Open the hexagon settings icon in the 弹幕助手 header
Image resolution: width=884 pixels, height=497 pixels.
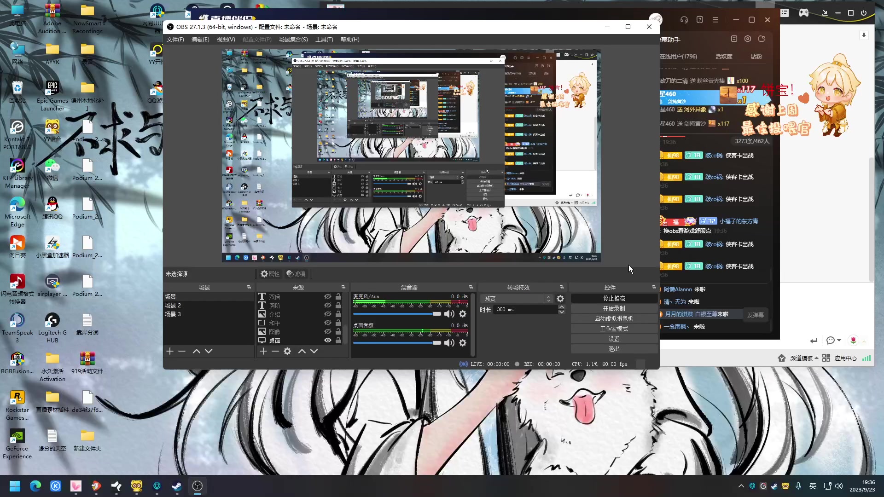click(748, 39)
